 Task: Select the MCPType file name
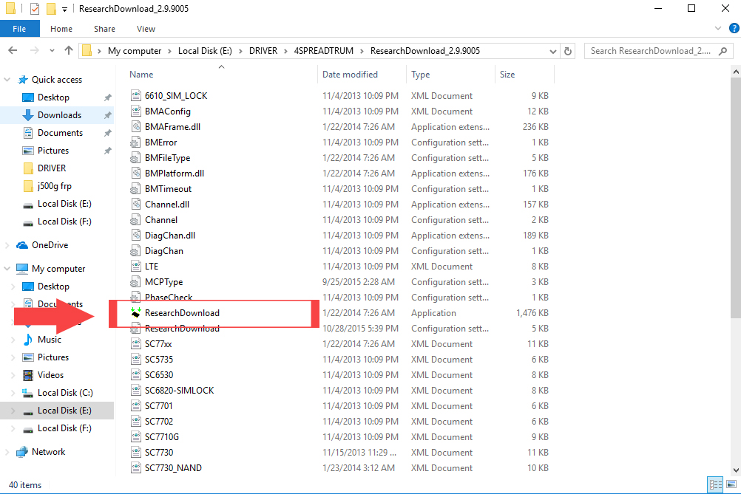pyautogui.click(x=164, y=281)
